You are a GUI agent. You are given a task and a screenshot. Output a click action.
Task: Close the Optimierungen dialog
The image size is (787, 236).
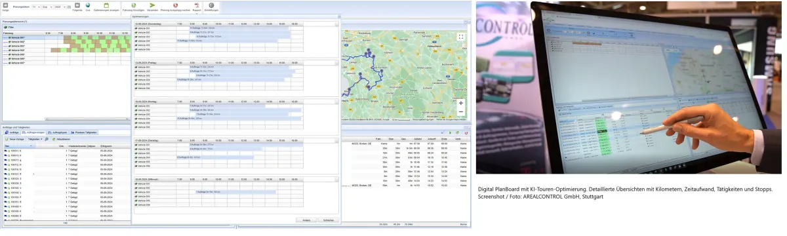click(x=339, y=16)
